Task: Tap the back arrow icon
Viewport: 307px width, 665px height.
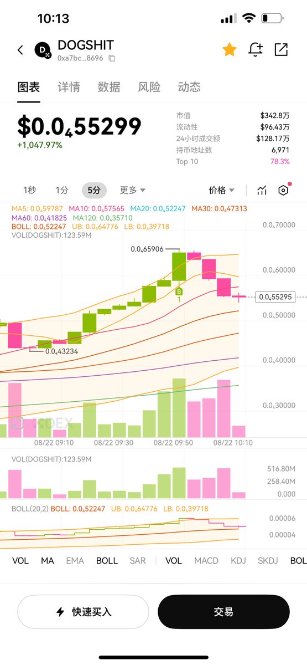Action: [x=20, y=50]
